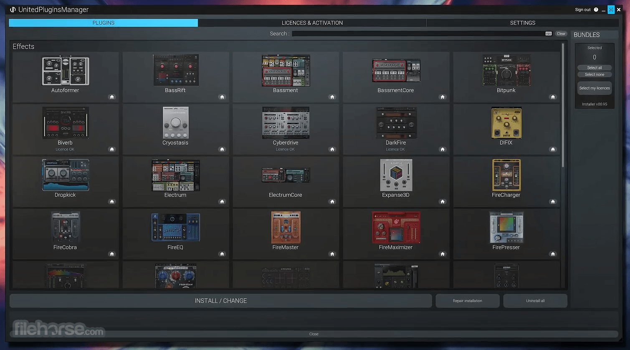630x350 pixels.
Task: Click the home icon on the Dropkick card
Action: click(x=112, y=202)
